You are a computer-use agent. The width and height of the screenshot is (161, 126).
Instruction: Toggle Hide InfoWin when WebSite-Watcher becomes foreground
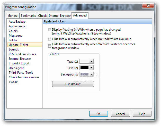pos(49,46)
